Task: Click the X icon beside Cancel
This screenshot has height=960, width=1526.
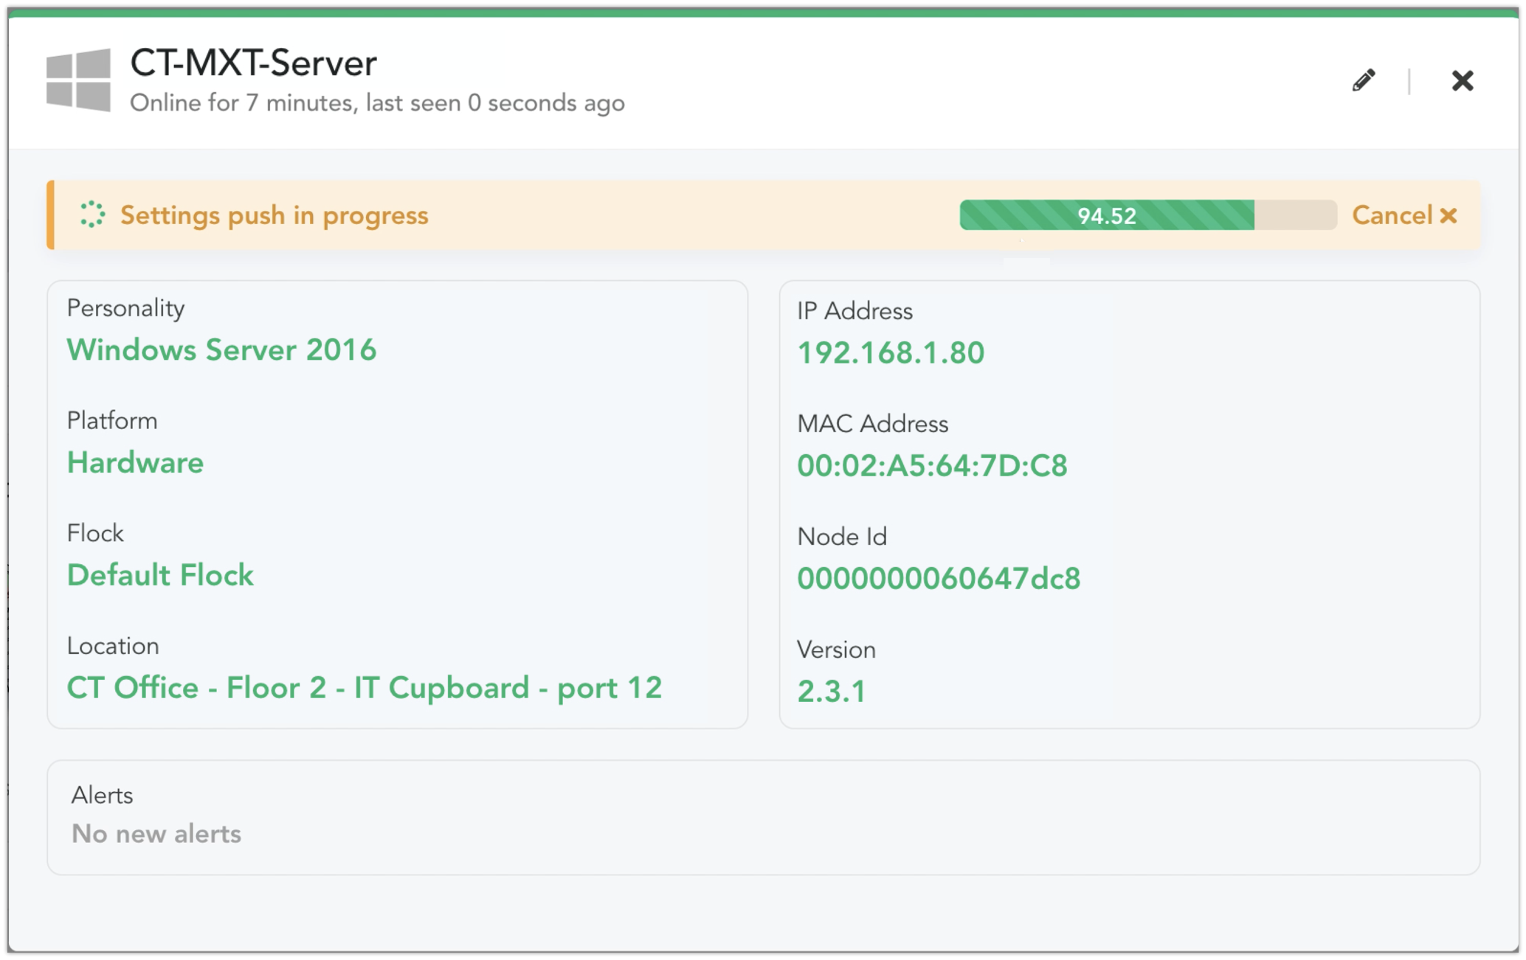Action: point(1448,215)
